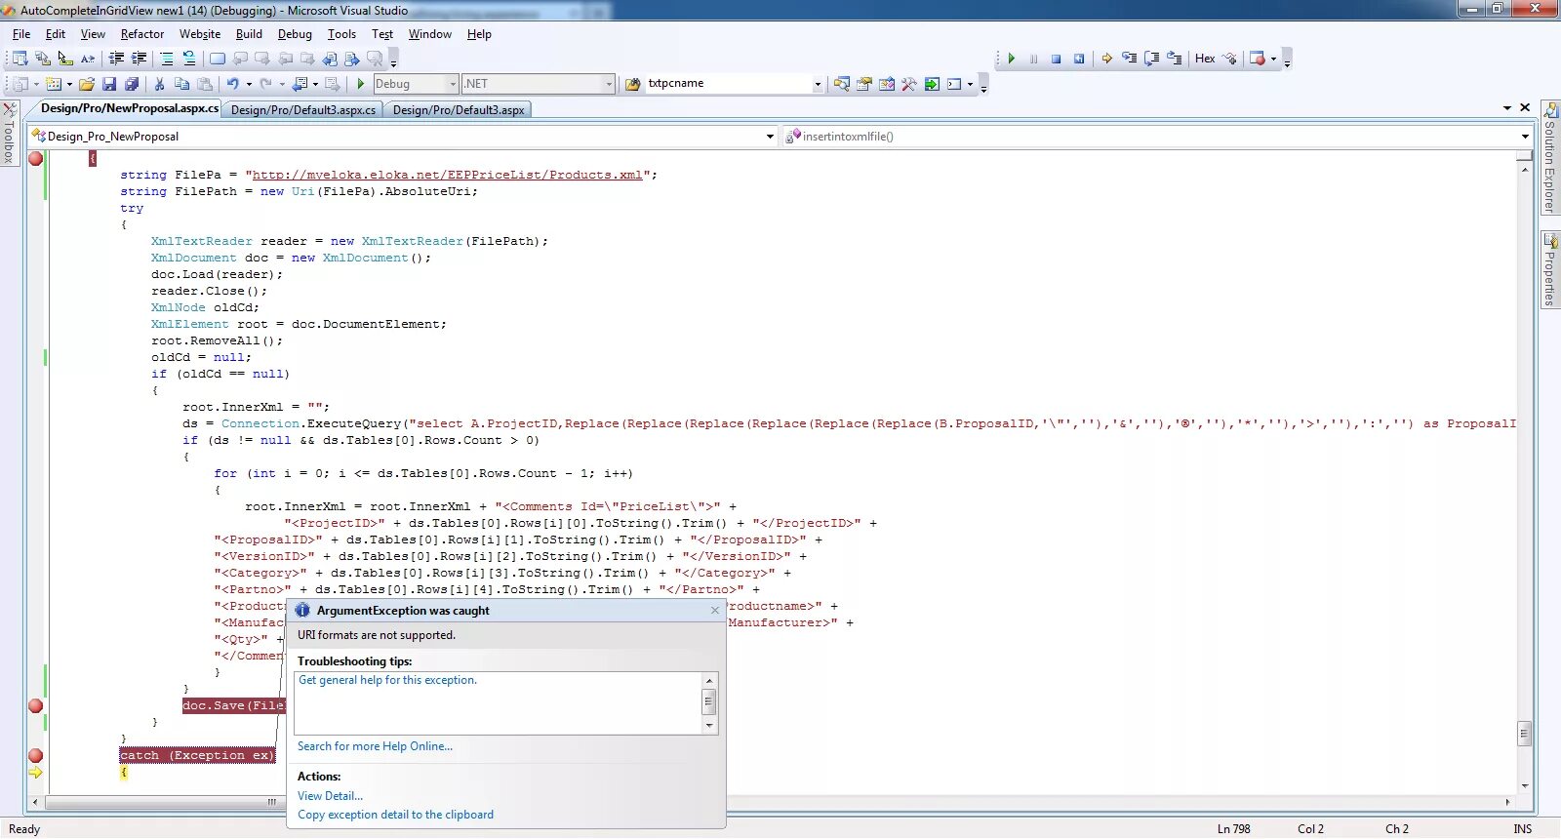The image size is (1561, 839).
Task: Open the Toolbox side panel tab
Action: click(9, 134)
